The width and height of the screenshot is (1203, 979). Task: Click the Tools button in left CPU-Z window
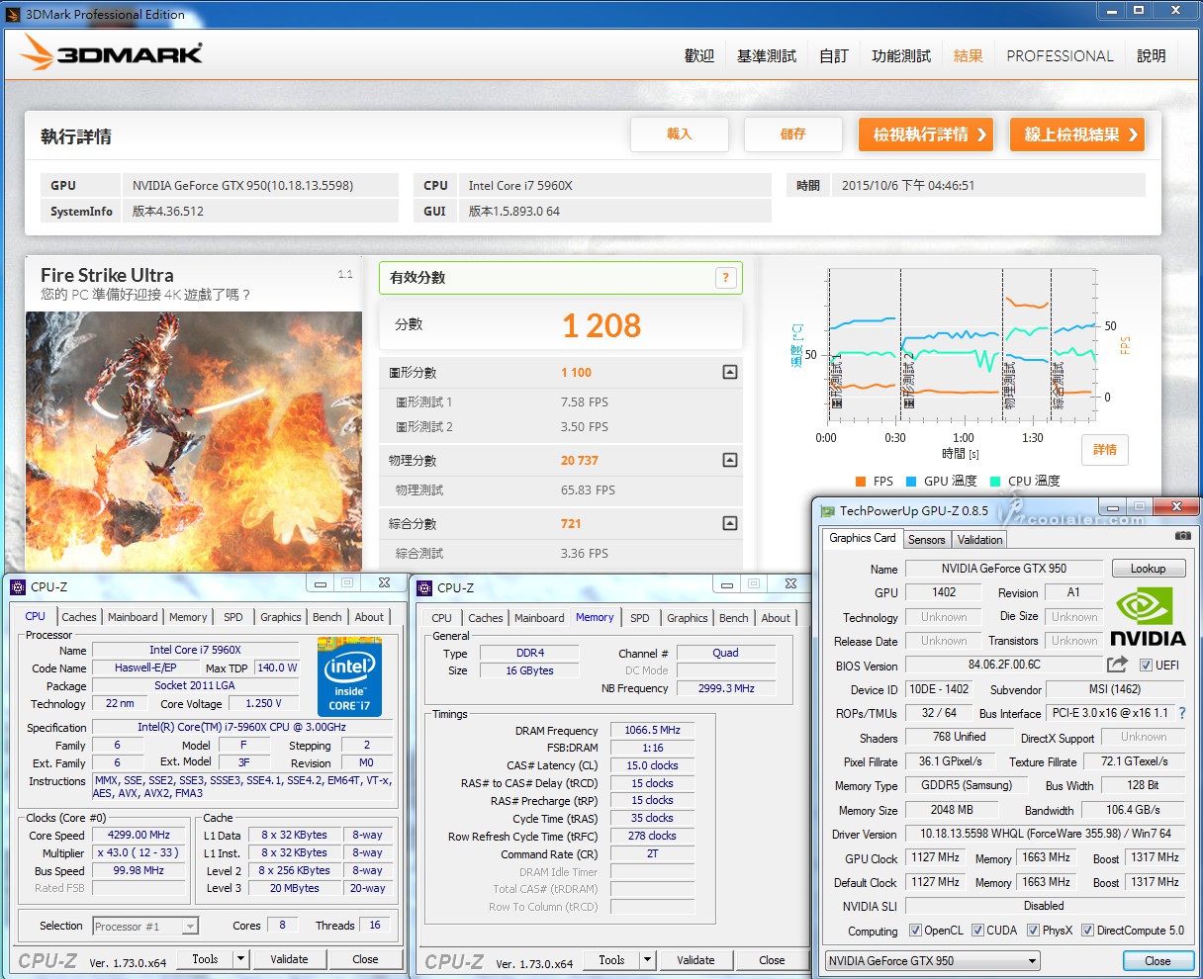click(205, 959)
